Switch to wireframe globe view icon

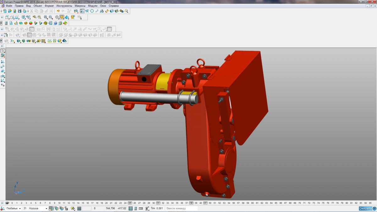click(x=57, y=17)
